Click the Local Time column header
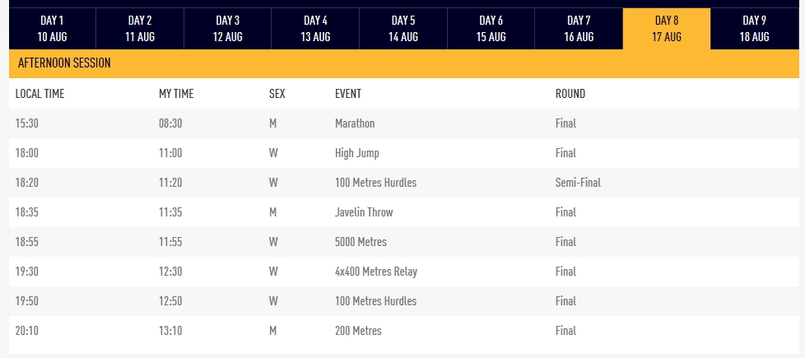The height and width of the screenshot is (358, 805). click(40, 94)
